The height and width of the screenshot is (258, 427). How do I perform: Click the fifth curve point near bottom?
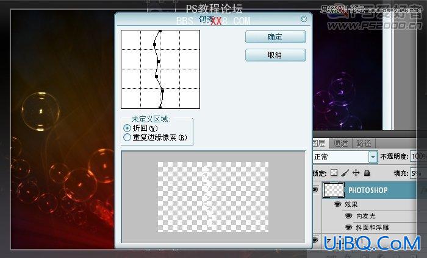[163, 91]
